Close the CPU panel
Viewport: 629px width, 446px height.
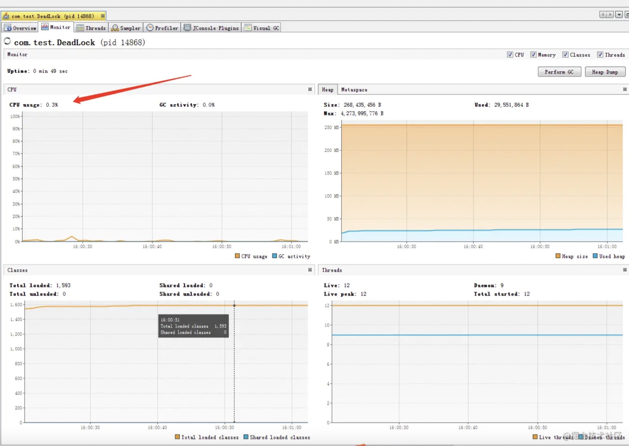click(310, 89)
